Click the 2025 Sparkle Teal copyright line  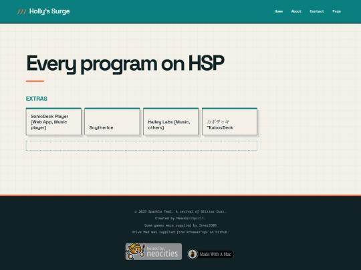(x=180, y=211)
